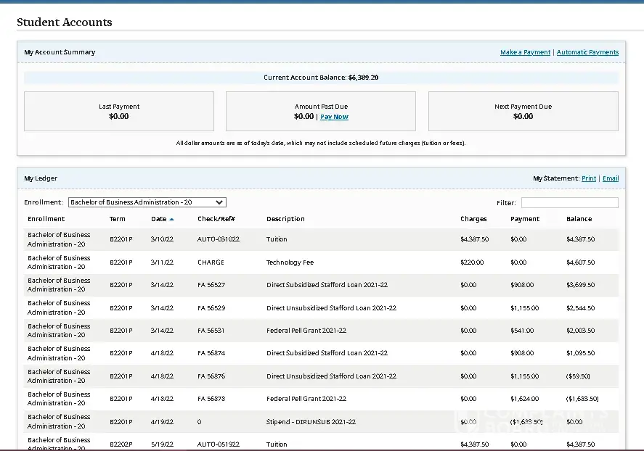Open the Enrollment dropdown
The width and height of the screenshot is (644, 451).
click(147, 203)
